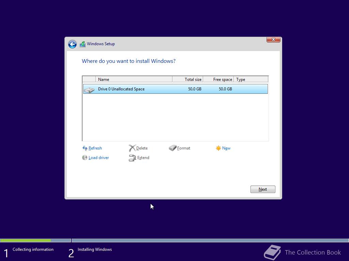Click the Delete partition link
Viewport: 349px width, 261px height.
click(x=142, y=148)
